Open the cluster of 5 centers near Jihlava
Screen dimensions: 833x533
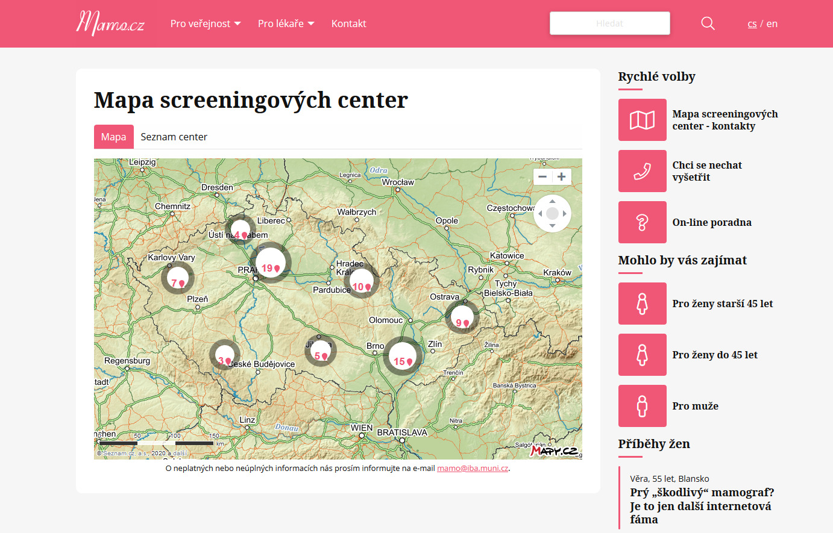click(321, 351)
